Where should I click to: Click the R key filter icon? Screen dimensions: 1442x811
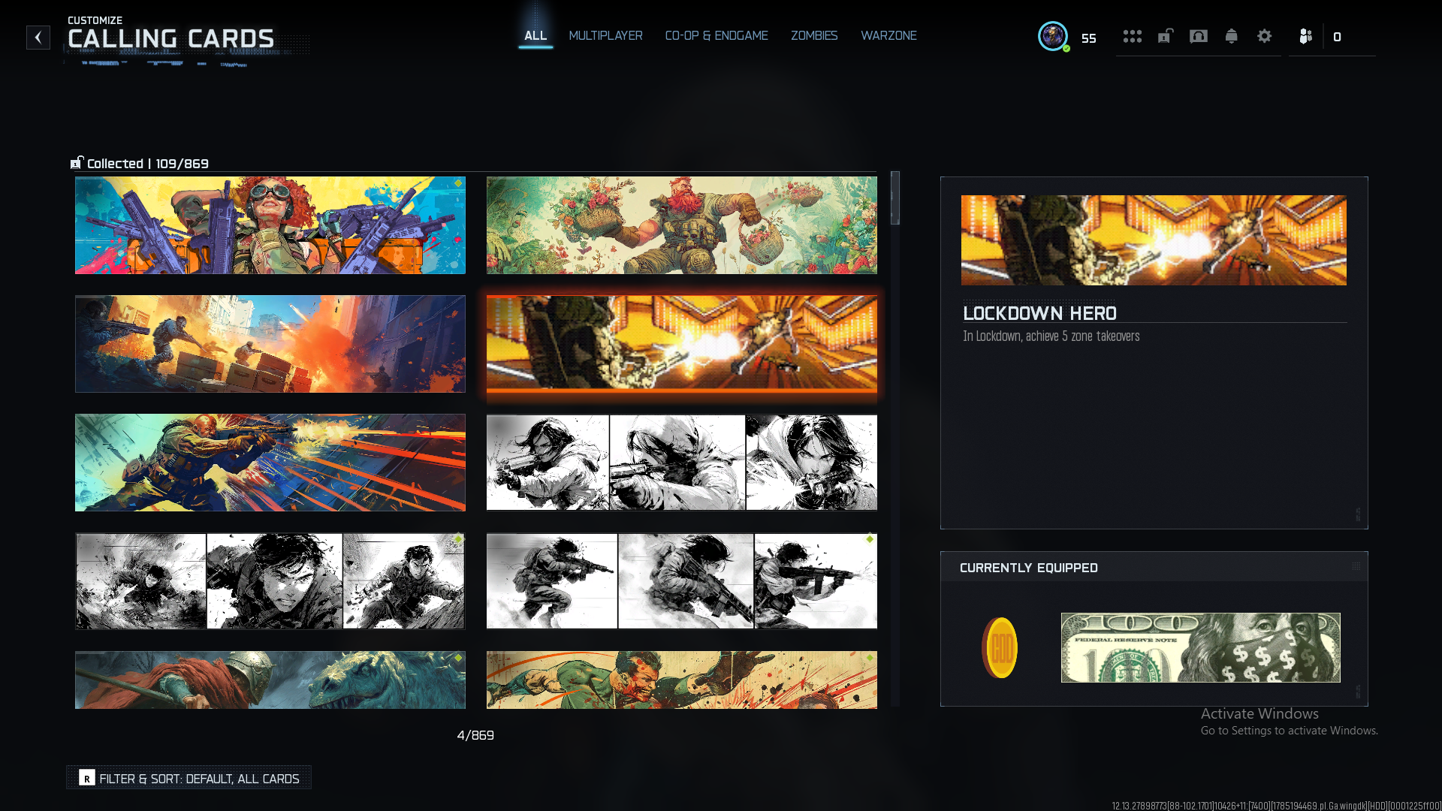[87, 778]
